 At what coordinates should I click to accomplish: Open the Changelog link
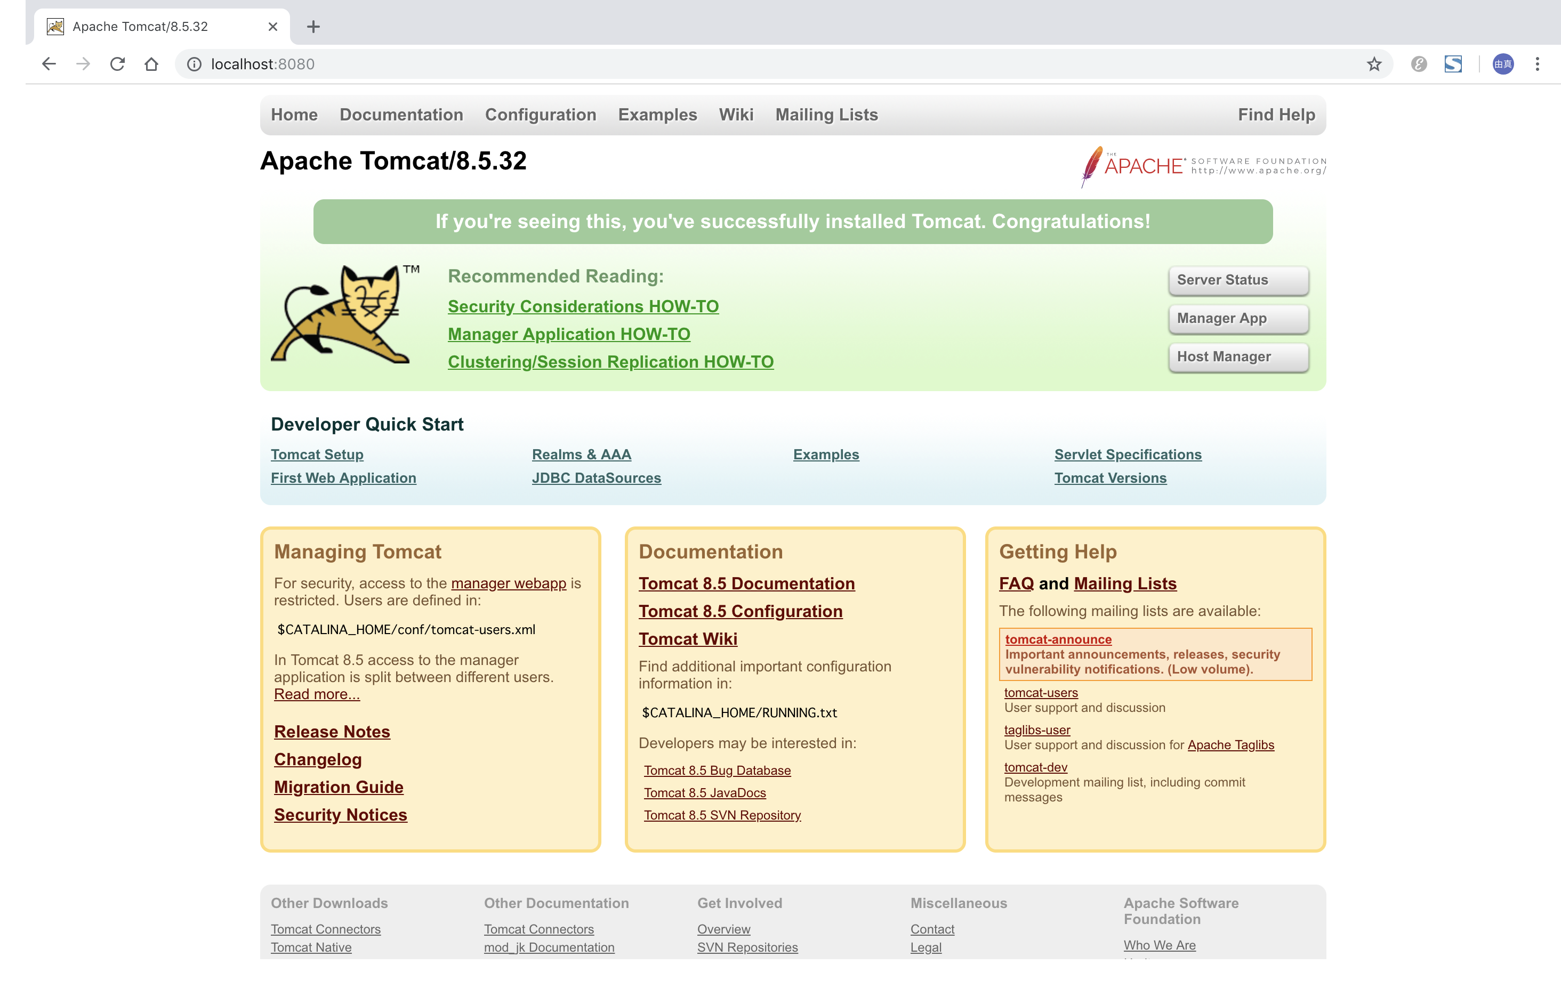[318, 759]
